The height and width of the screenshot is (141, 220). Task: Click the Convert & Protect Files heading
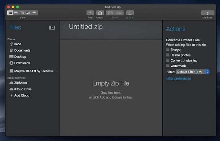[183, 40]
